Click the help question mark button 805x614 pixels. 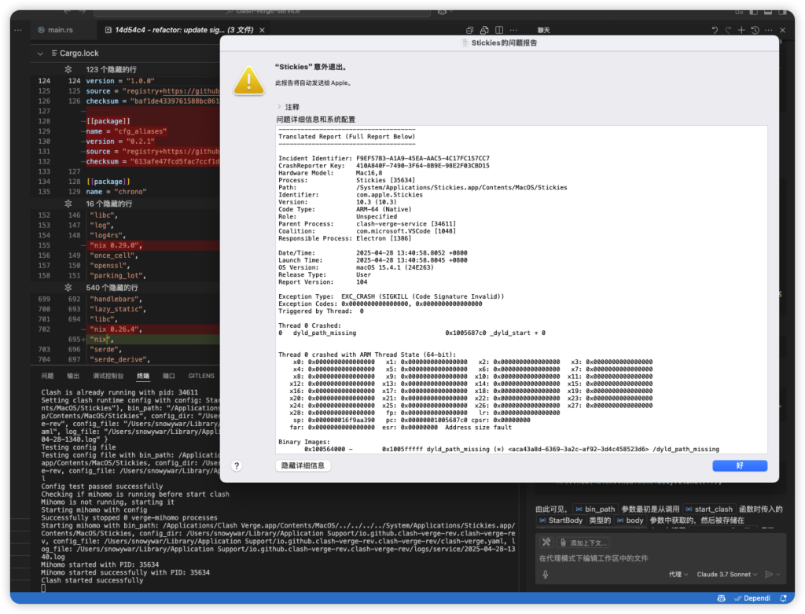(x=237, y=465)
